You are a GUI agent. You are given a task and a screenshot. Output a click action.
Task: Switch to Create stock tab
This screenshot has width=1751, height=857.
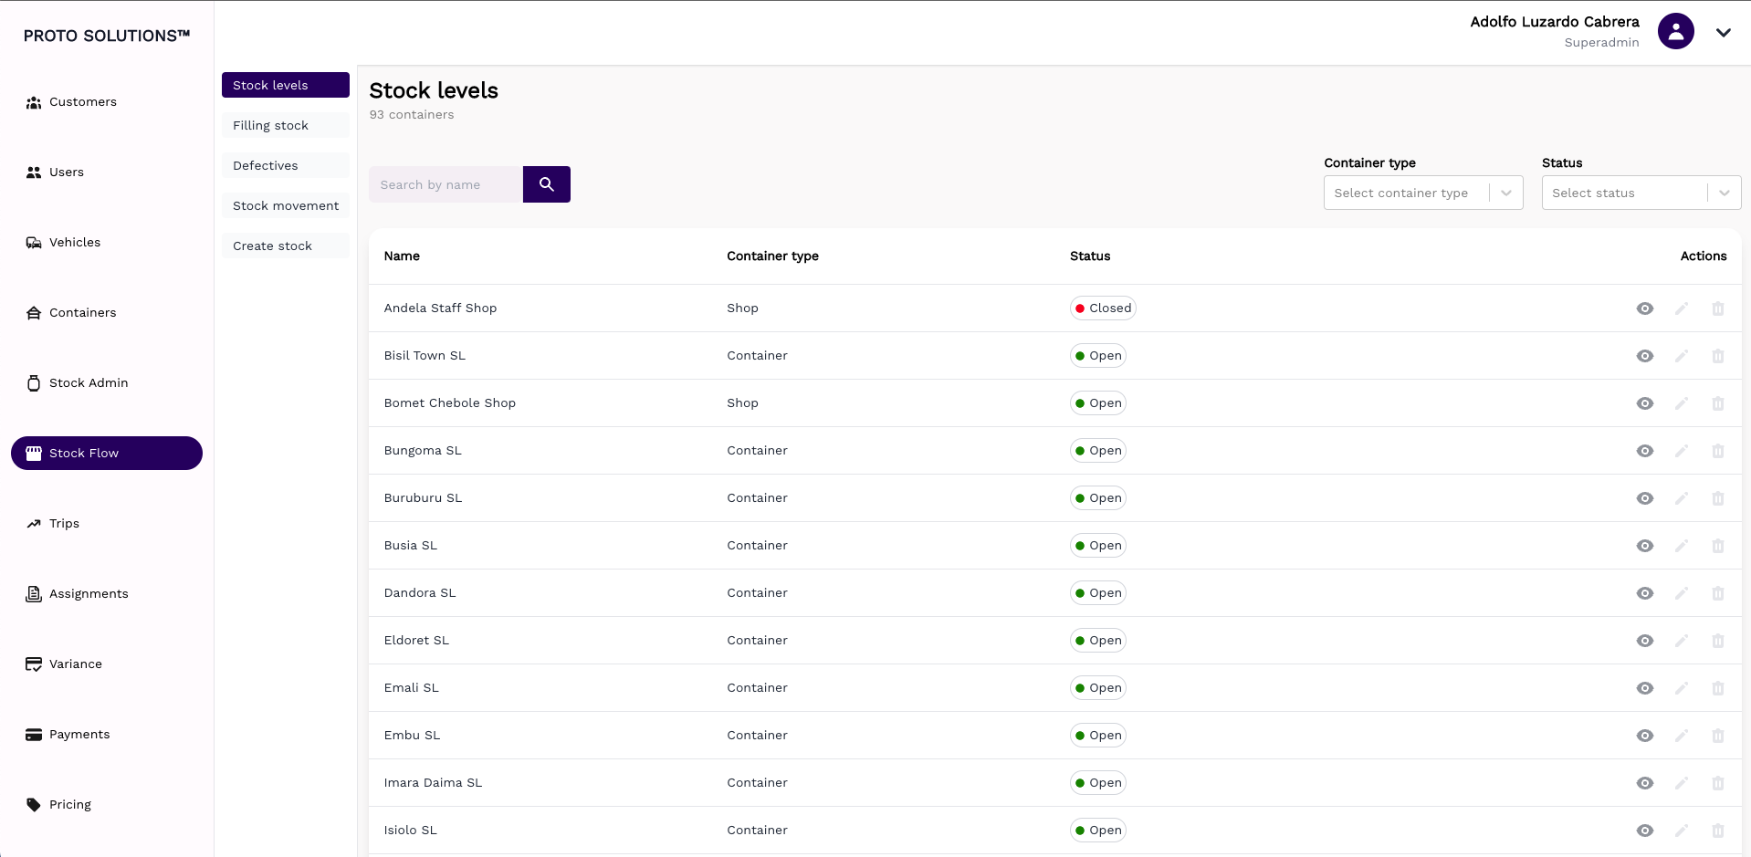tap(286, 246)
